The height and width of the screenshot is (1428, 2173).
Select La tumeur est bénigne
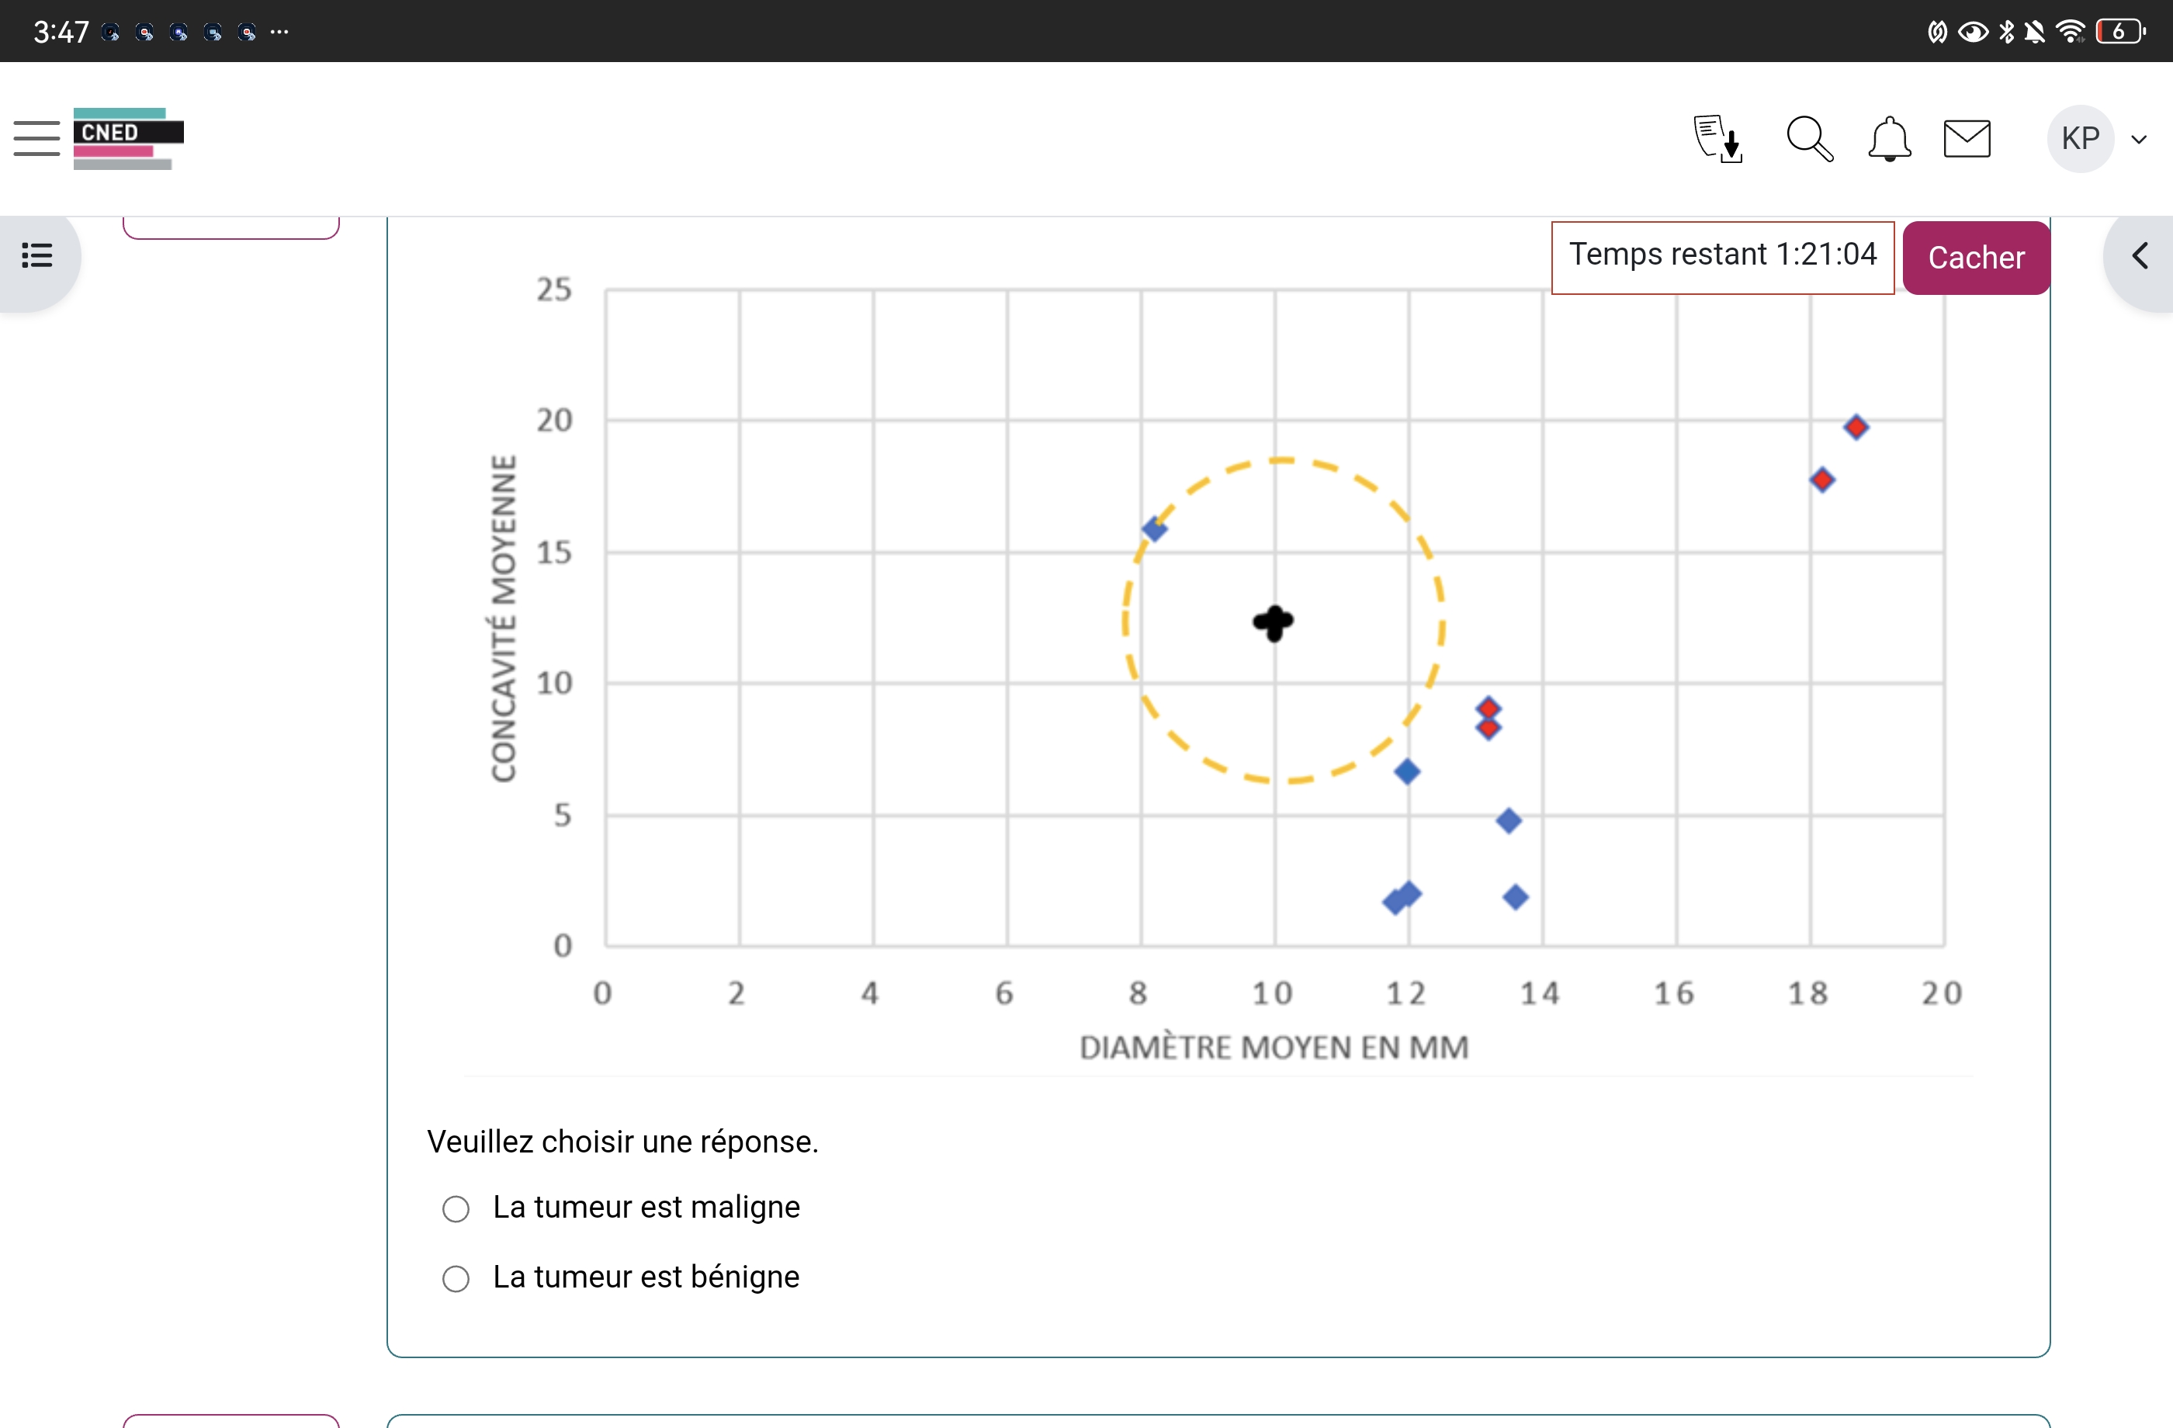(456, 1277)
